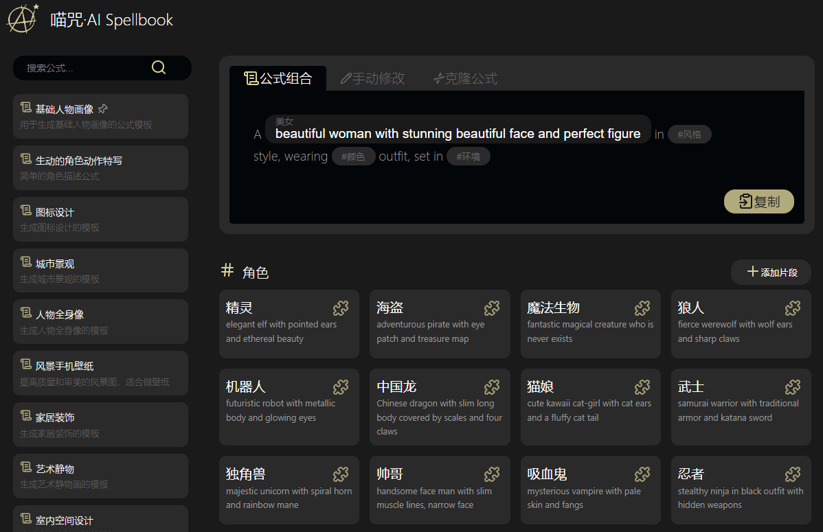Select the #颜色 placeholder slot

tap(353, 157)
